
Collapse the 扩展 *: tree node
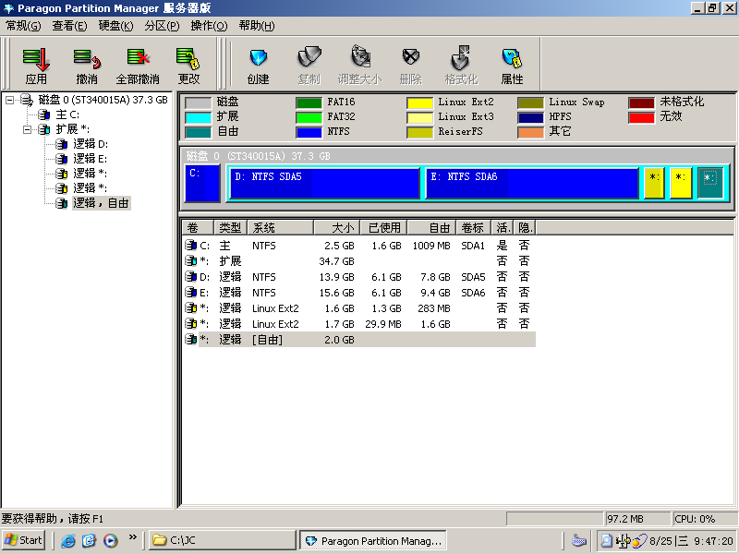(28, 129)
